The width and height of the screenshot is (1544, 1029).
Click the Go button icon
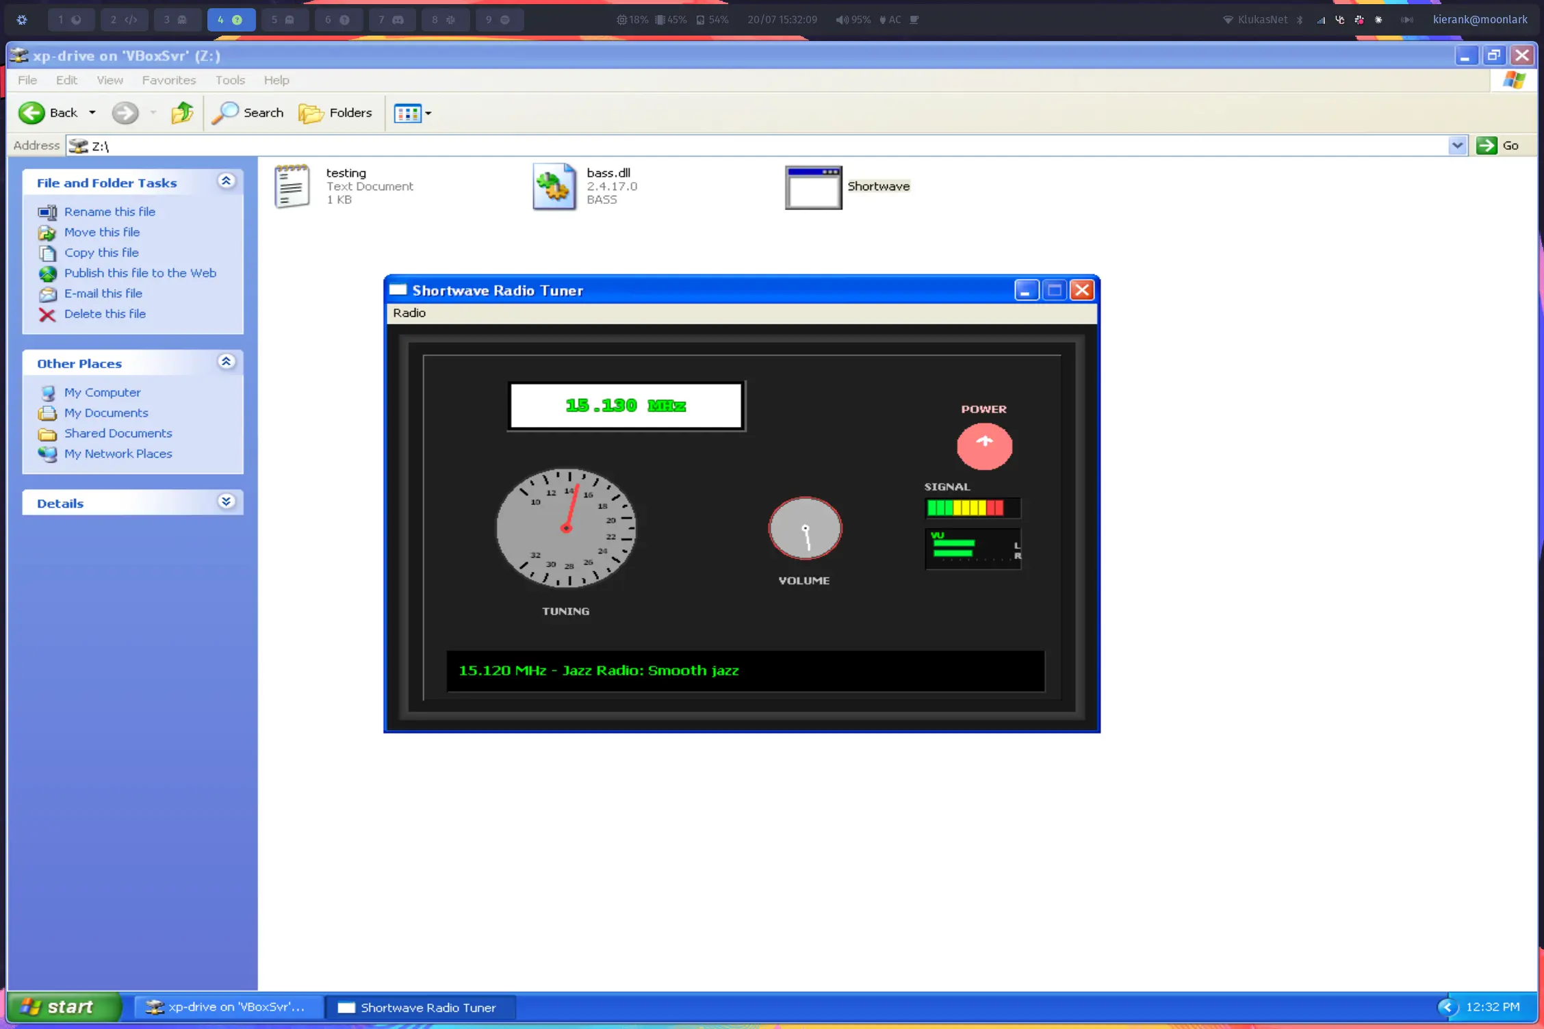[x=1486, y=145]
